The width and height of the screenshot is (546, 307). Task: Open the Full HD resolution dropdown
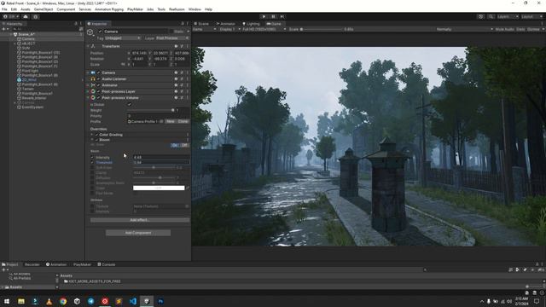click(x=264, y=29)
